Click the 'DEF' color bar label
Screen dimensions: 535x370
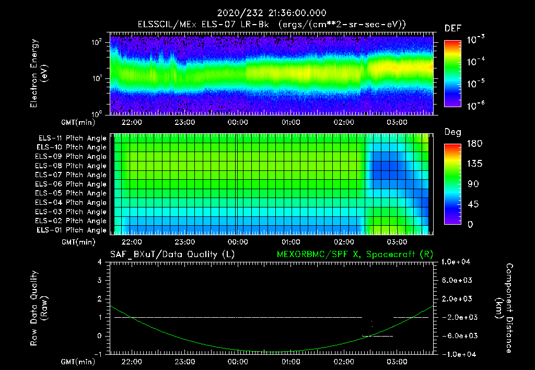[x=453, y=29]
